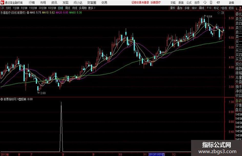Click the MA10: 5.82 indicator value
This screenshot has width=242, height=156.
[x=48, y=13]
